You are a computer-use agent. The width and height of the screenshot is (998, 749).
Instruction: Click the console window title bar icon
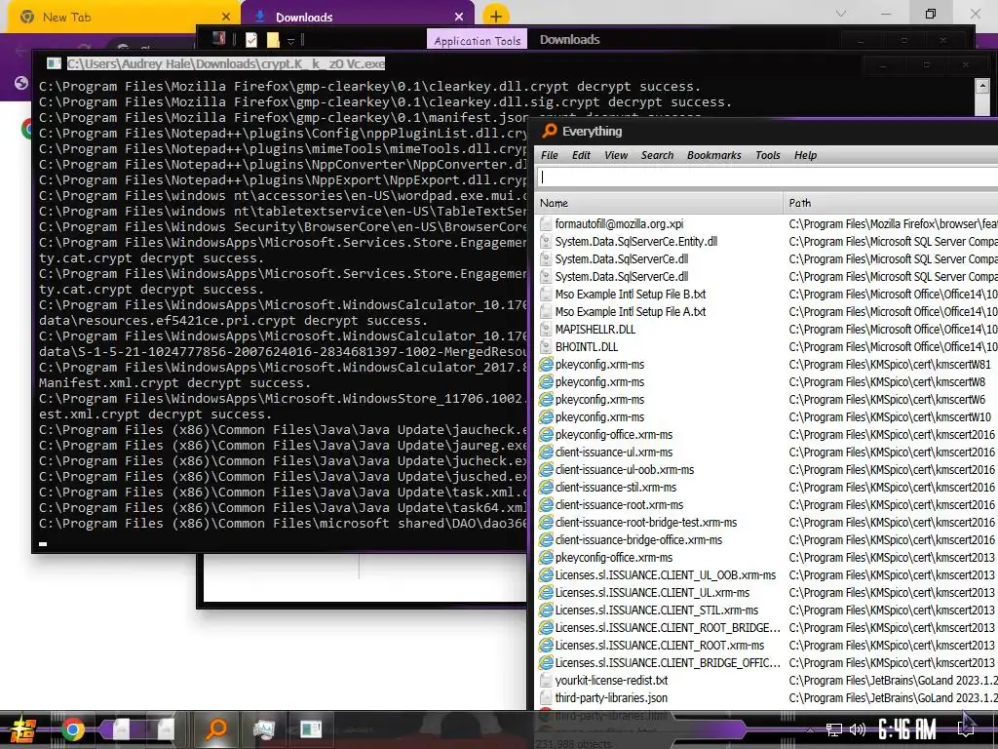coord(55,63)
